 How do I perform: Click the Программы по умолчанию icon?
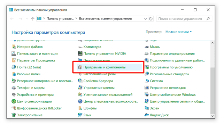click(x=147, y=67)
